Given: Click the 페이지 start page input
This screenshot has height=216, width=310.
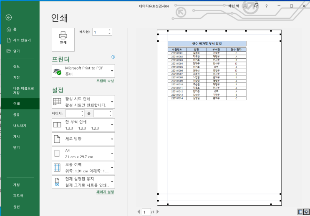Looking at the screenshot, I should pyautogui.click(x=73, y=114).
